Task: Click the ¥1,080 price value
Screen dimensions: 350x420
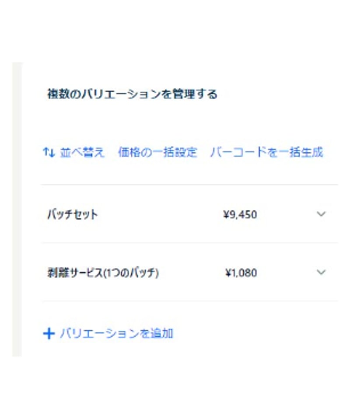Action: pyautogui.click(x=240, y=272)
